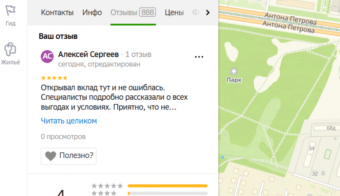Switch to the Контакты tab
This screenshot has width=340, height=196.
(57, 12)
